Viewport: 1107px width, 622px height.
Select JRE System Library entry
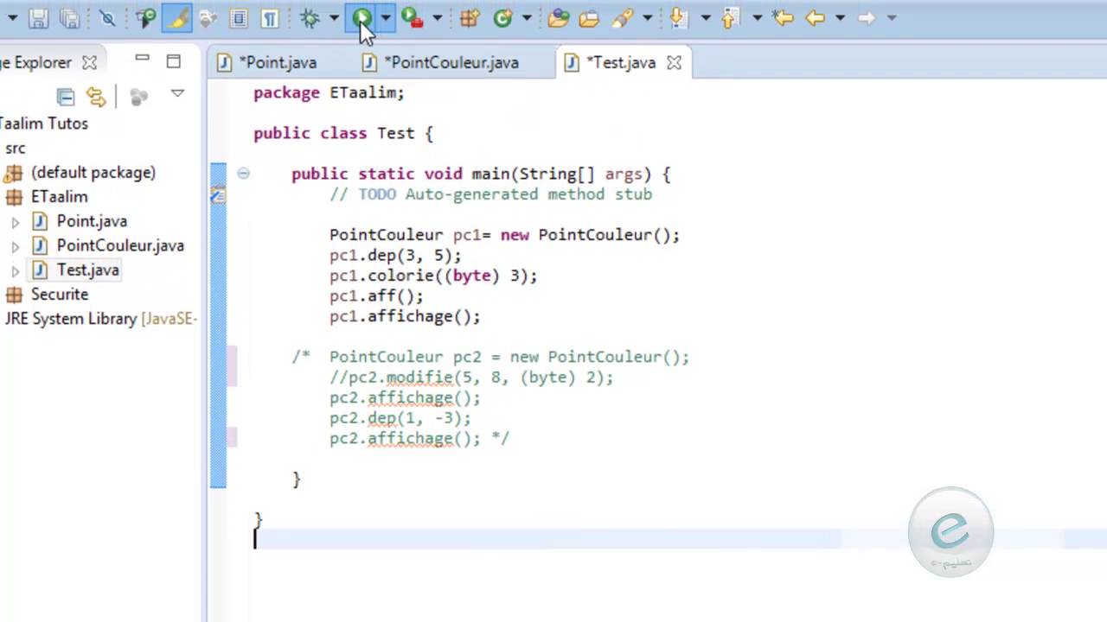(100, 319)
